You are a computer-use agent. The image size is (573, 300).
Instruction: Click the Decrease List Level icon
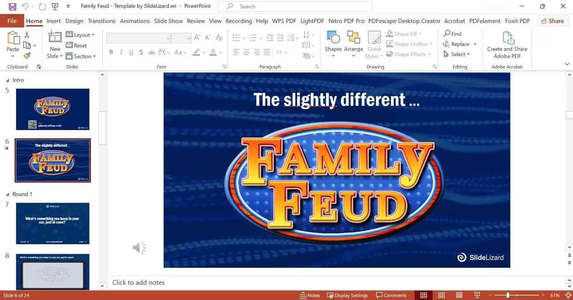(270, 38)
